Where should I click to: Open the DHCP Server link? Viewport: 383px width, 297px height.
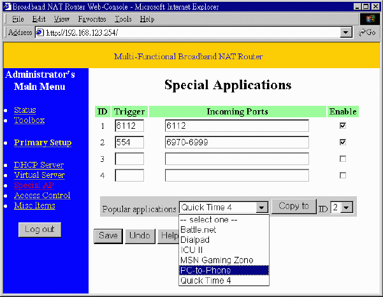coord(38,165)
